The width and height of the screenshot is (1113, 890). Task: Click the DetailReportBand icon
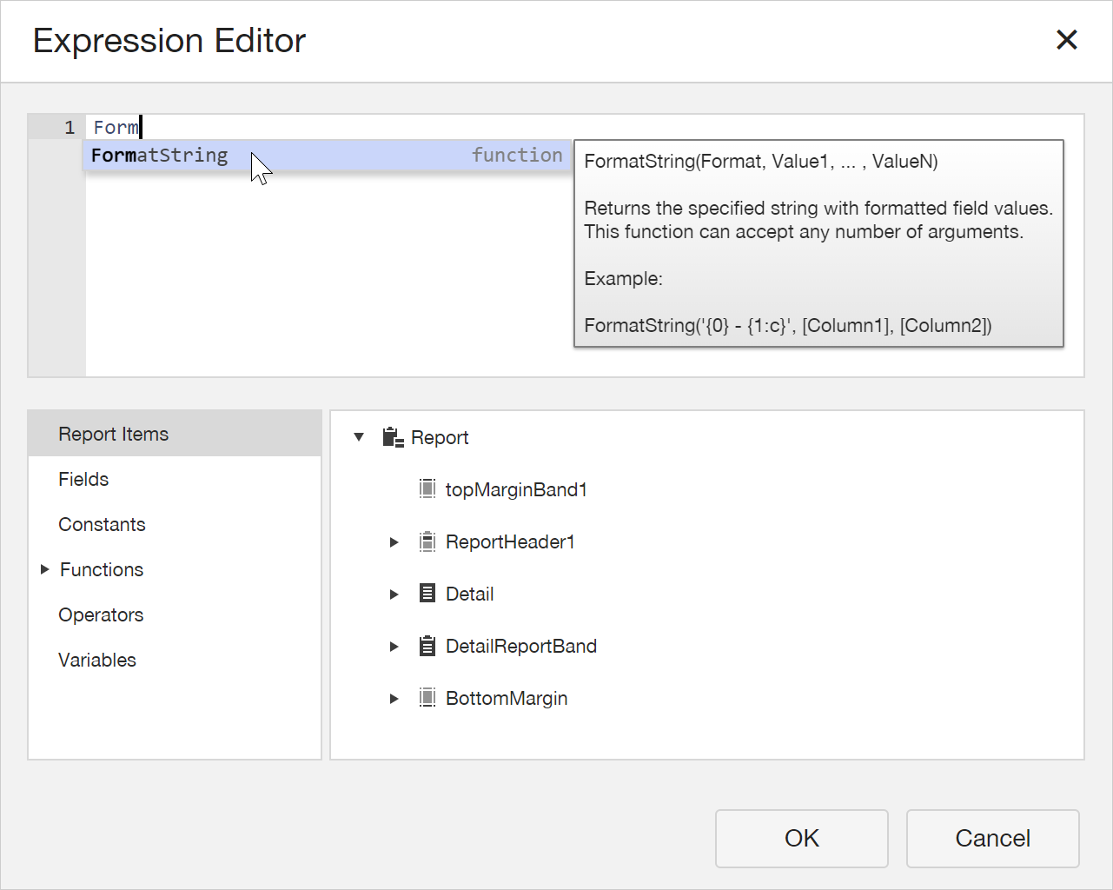click(x=427, y=646)
